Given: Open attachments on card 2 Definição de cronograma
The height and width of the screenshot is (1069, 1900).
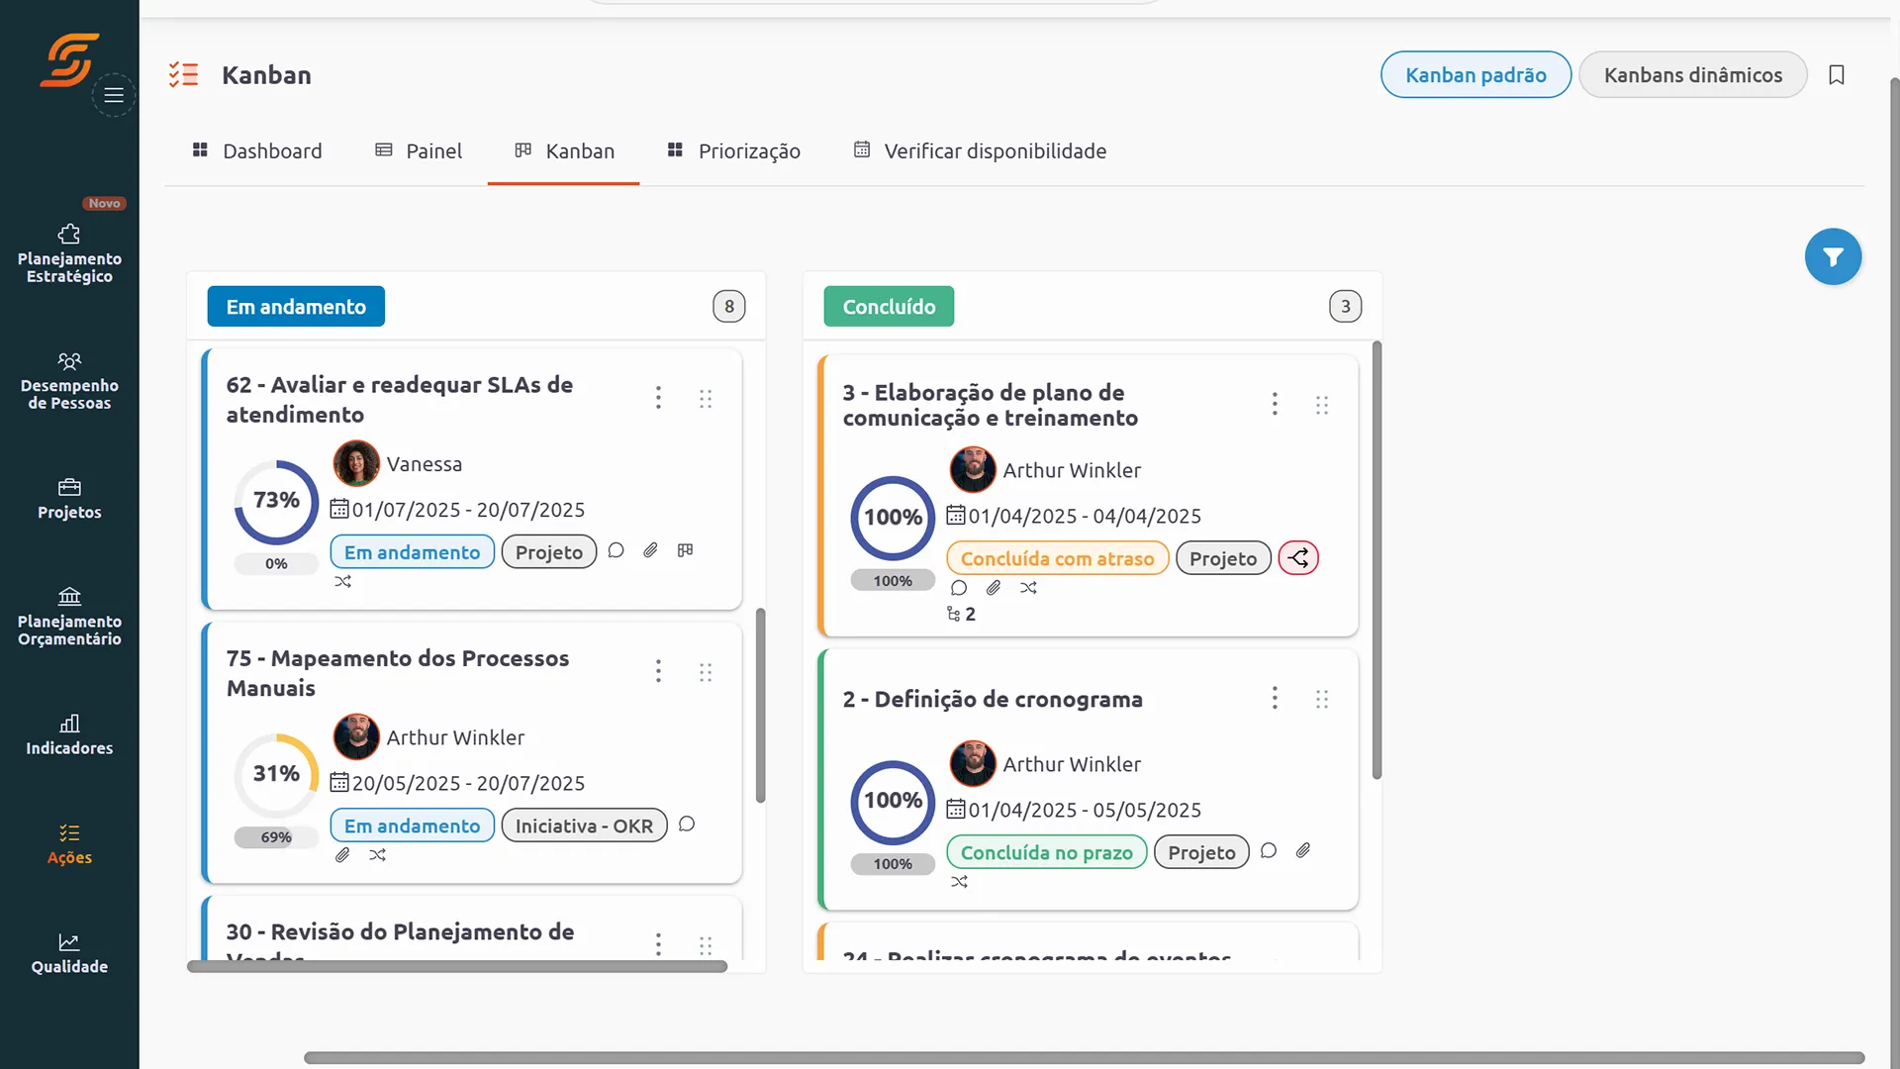Looking at the screenshot, I should click(1303, 850).
